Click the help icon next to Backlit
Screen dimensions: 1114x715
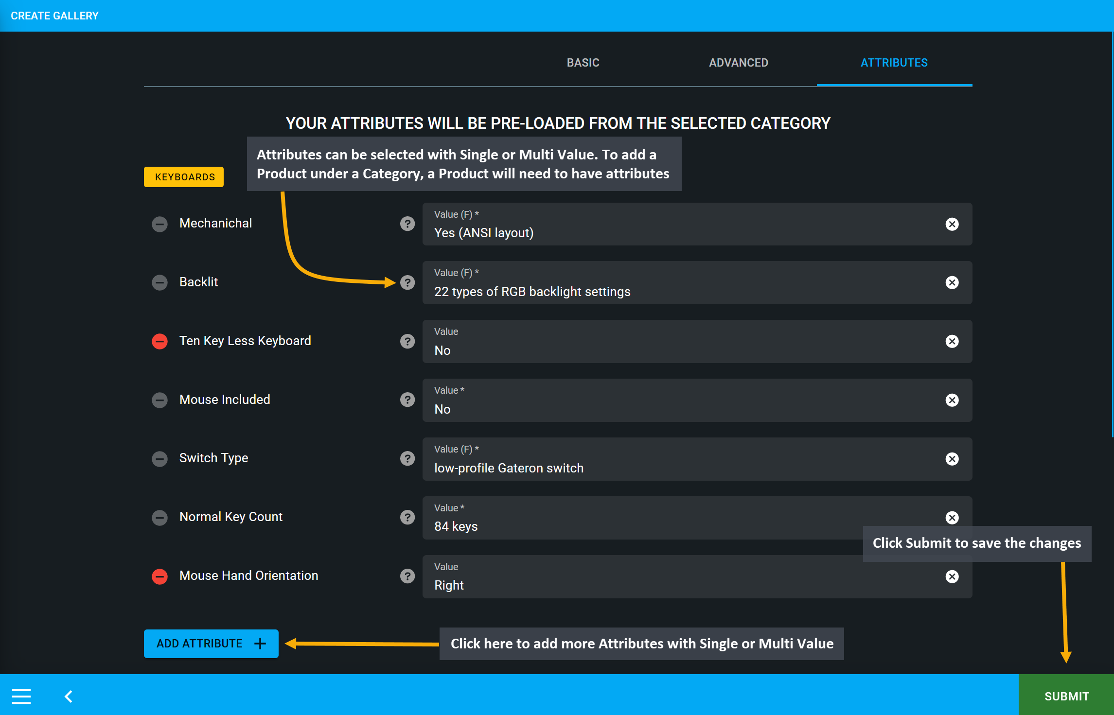point(409,282)
